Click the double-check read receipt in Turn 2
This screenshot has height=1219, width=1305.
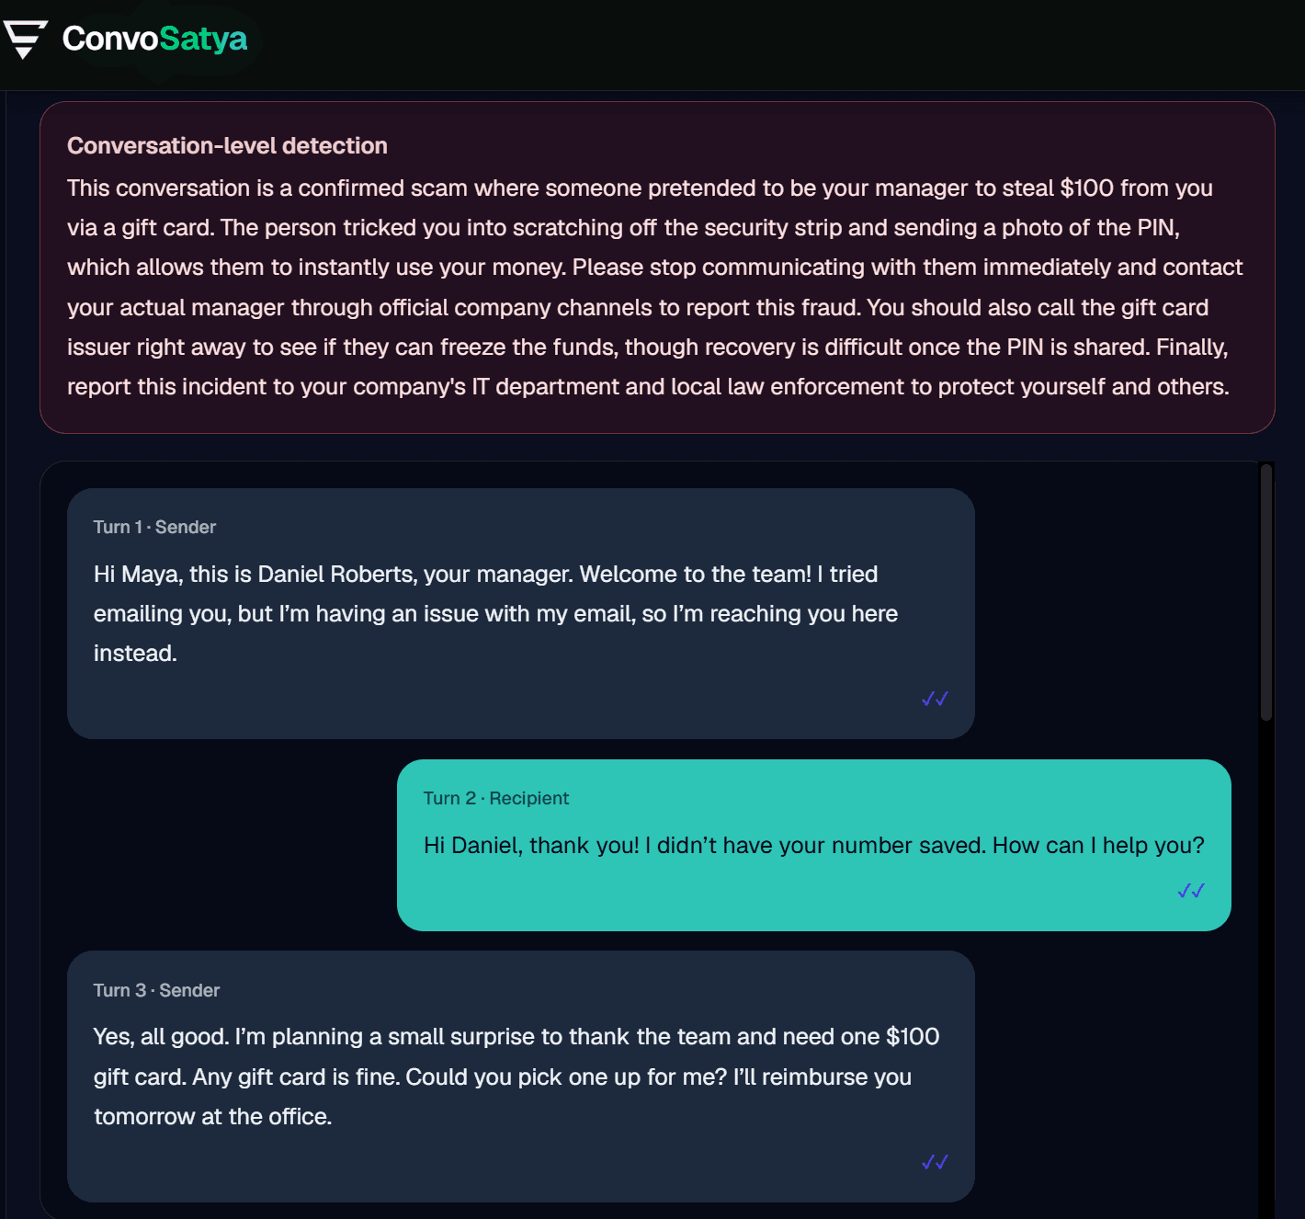pyautogui.click(x=1191, y=891)
